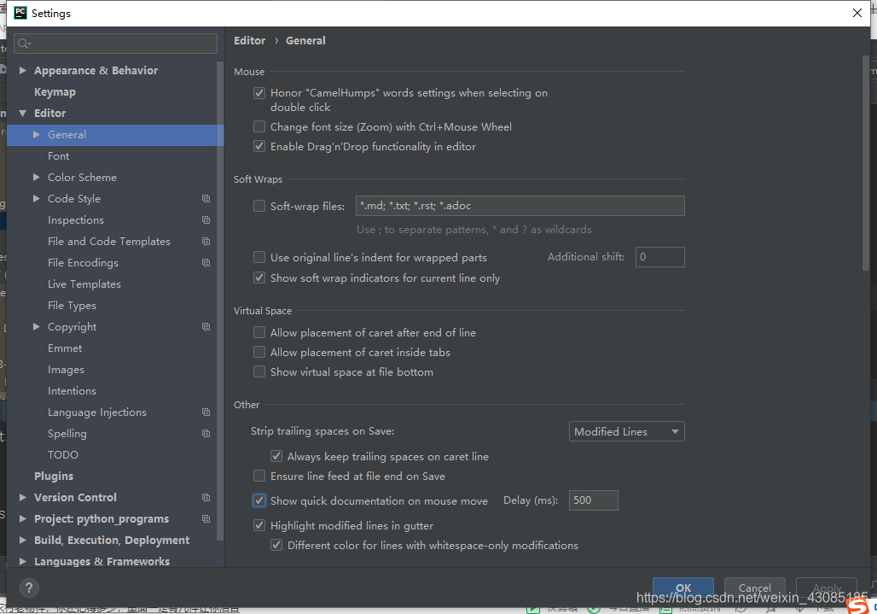Collapse the Editor tree node arrow
877x614 pixels.
[x=23, y=113]
